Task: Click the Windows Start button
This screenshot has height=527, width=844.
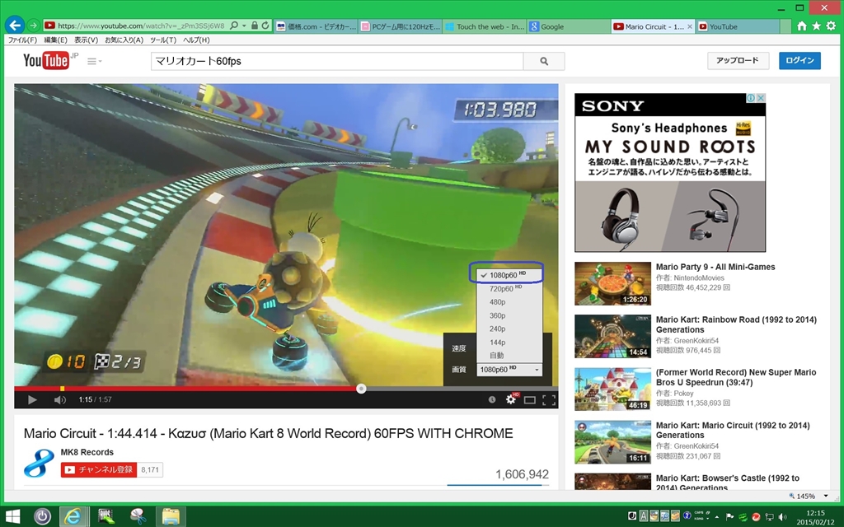Action: pyautogui.click(x=12, y=517)
